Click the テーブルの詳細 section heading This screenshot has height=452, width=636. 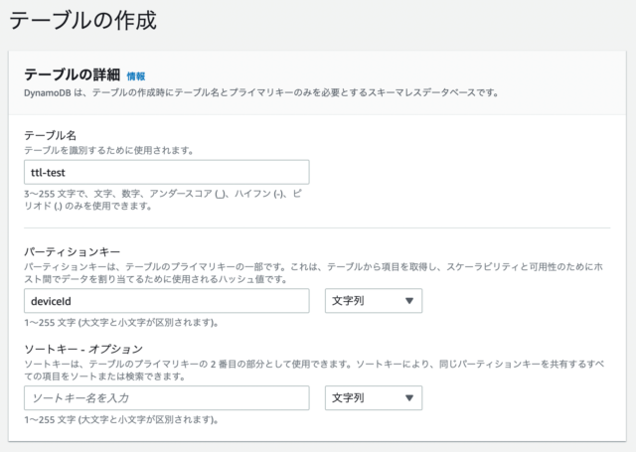point(72,75)
